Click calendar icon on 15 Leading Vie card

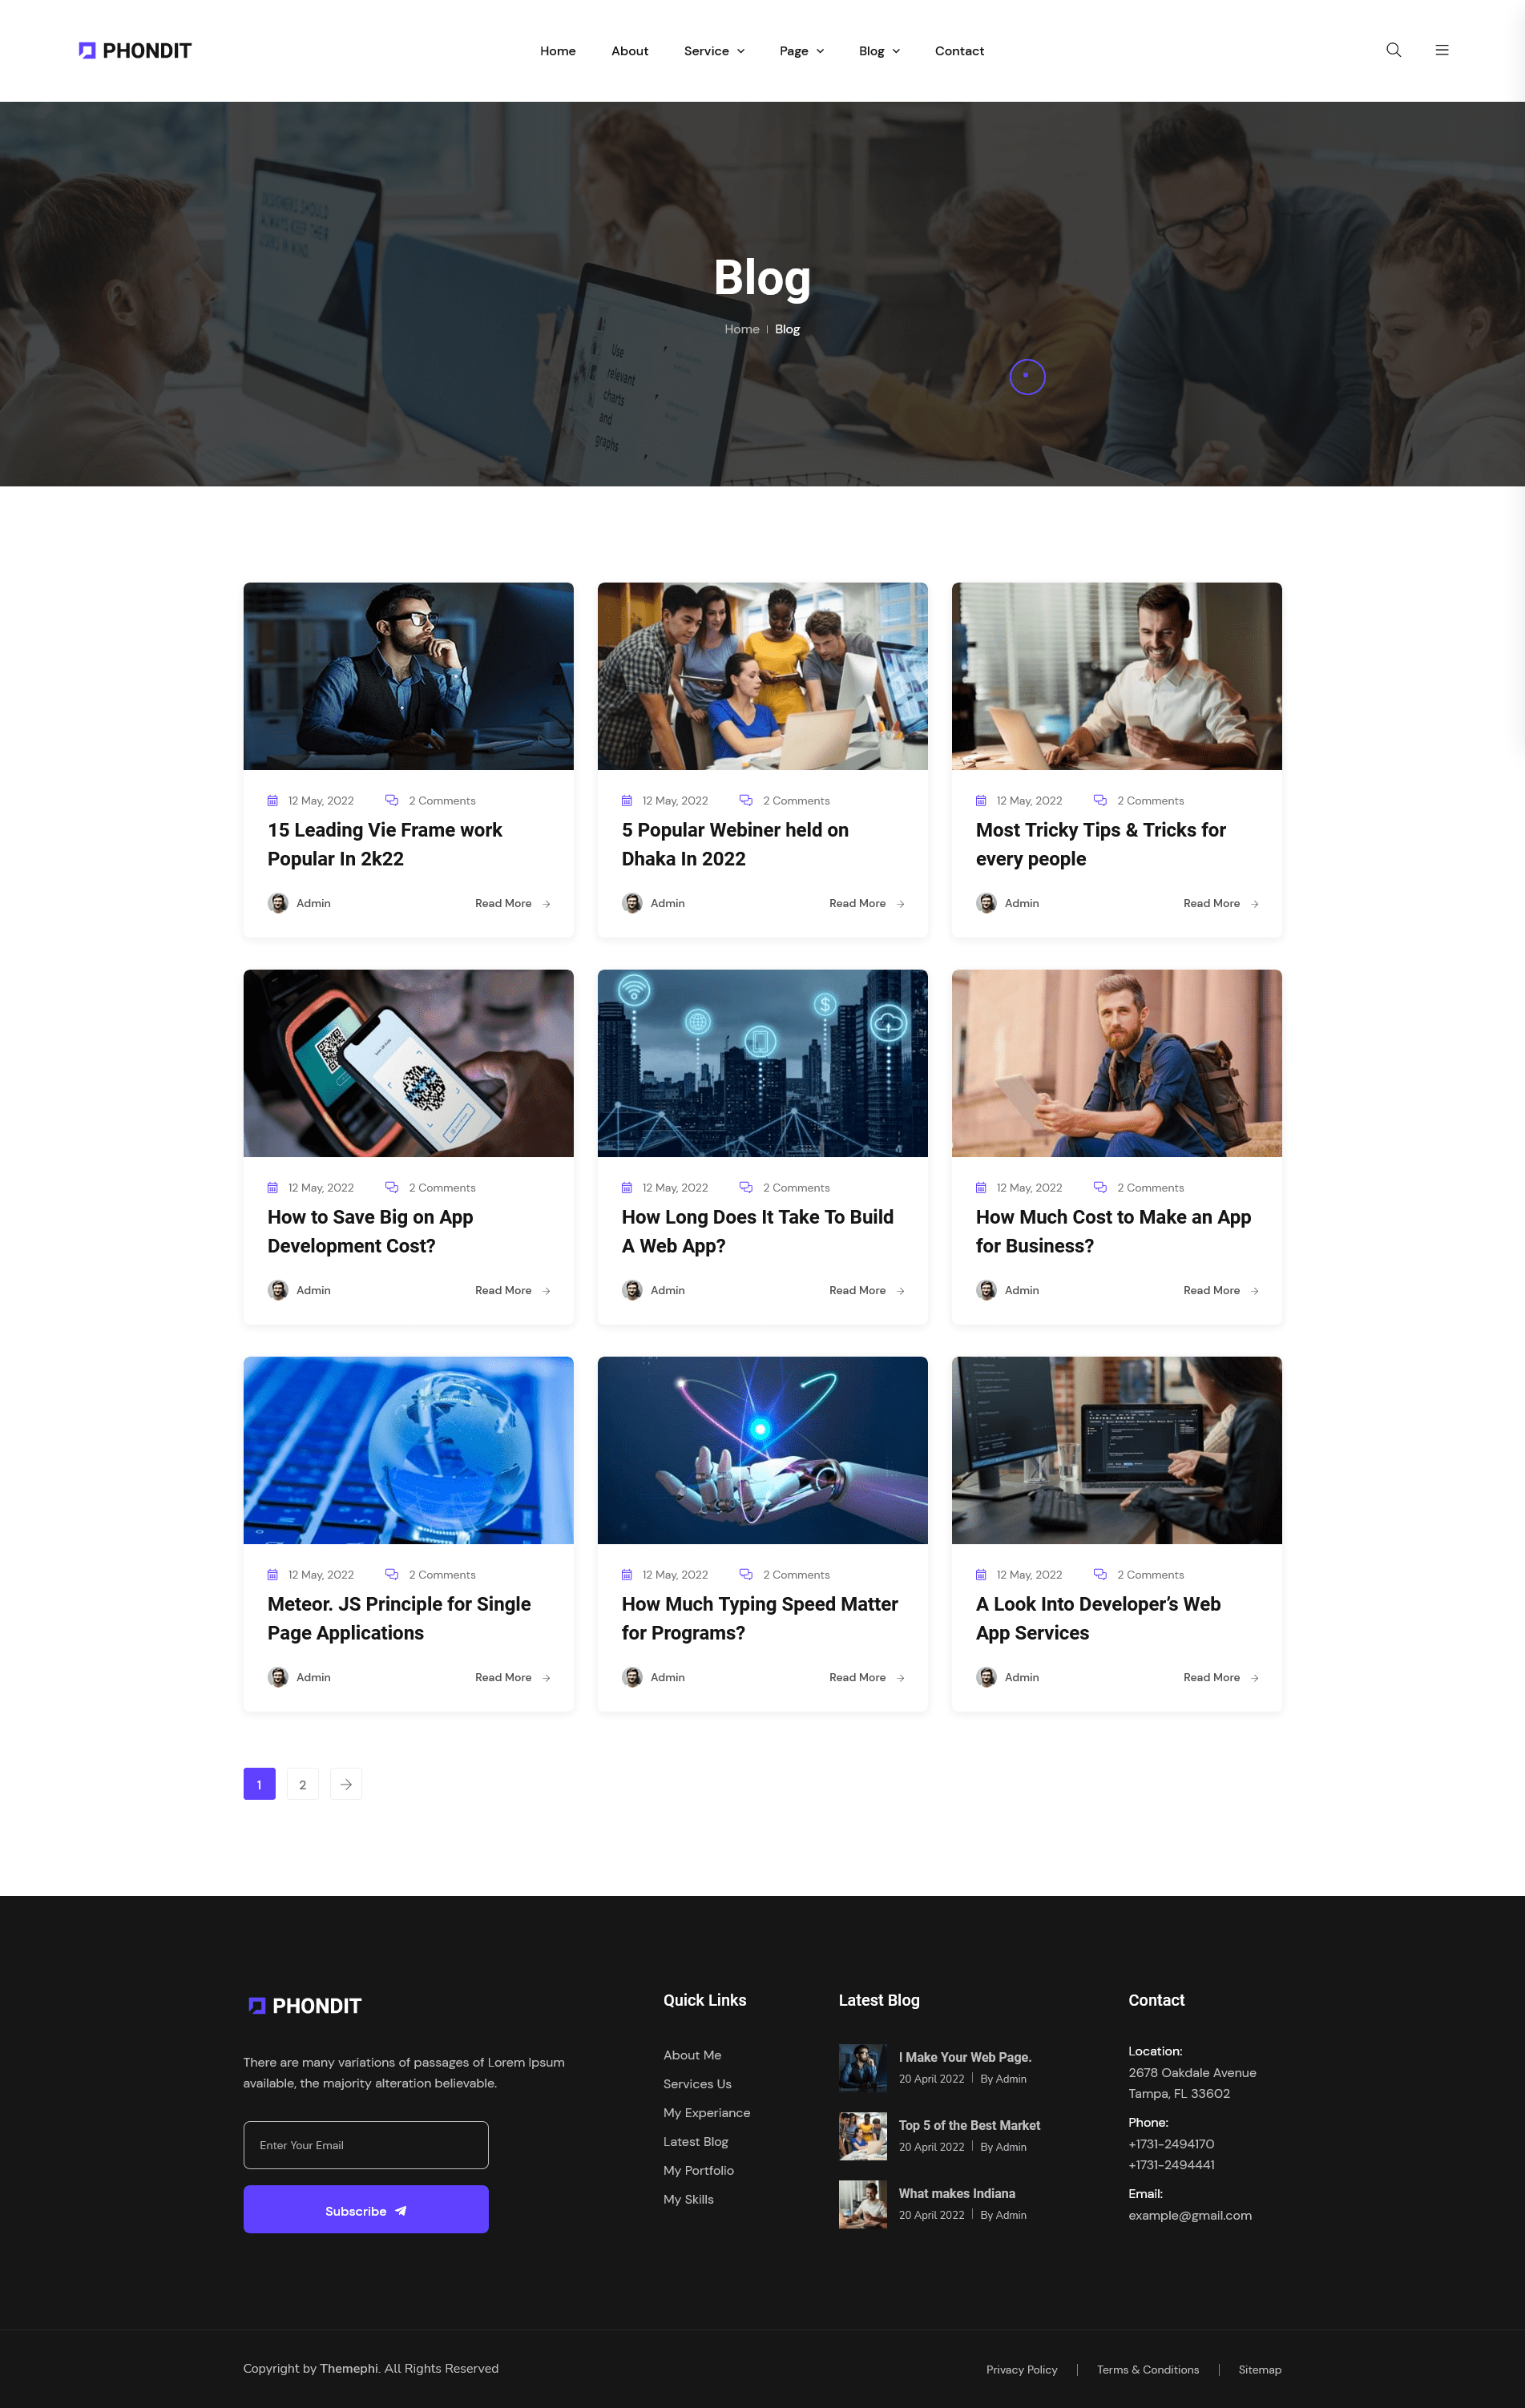[272, 801]
